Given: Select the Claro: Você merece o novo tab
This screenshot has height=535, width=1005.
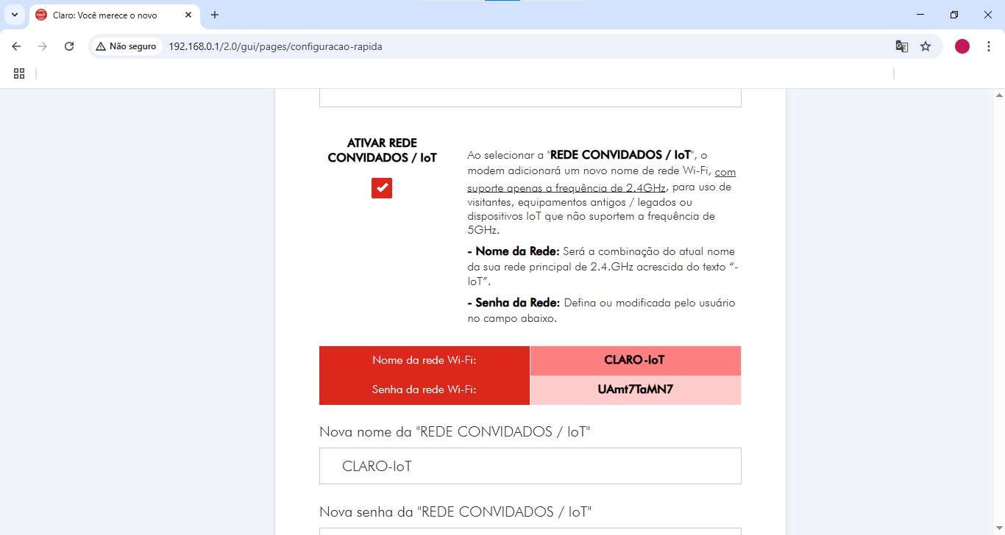Looking at the screenshot, I should (115, 15).
